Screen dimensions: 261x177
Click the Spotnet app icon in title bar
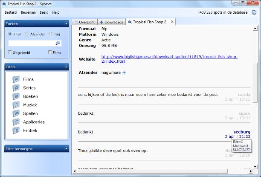[x=4, y=4]
